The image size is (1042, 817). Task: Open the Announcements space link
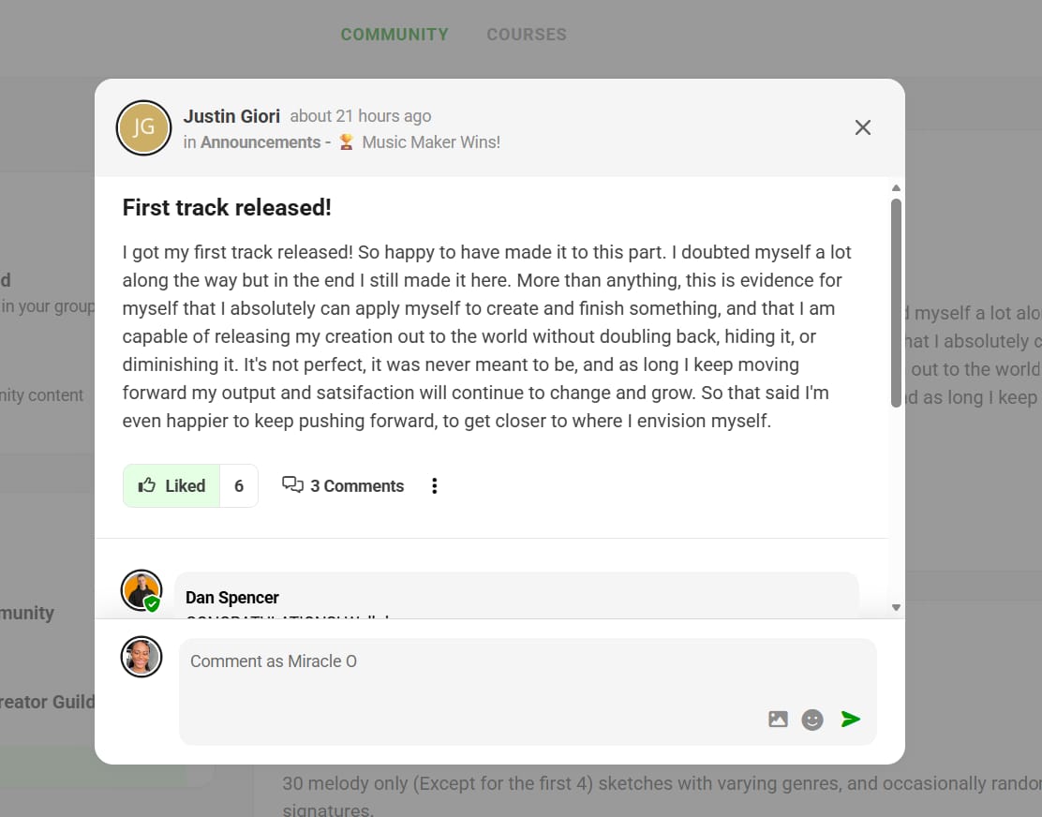[260, 142]
